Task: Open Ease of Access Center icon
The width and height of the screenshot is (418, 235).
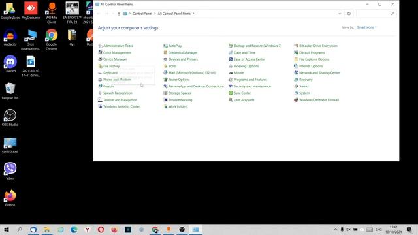Action: point(231,59)
